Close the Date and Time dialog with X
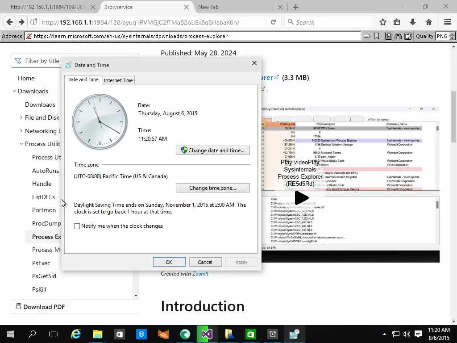Image resolution: width=457 pixels, height=343 pixels. pos(254,63)
